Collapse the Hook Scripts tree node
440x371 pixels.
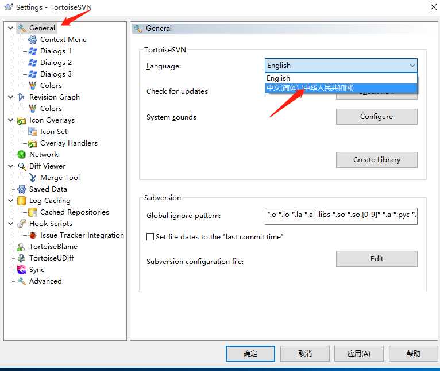pyautogui.click(x=11, y=224)
